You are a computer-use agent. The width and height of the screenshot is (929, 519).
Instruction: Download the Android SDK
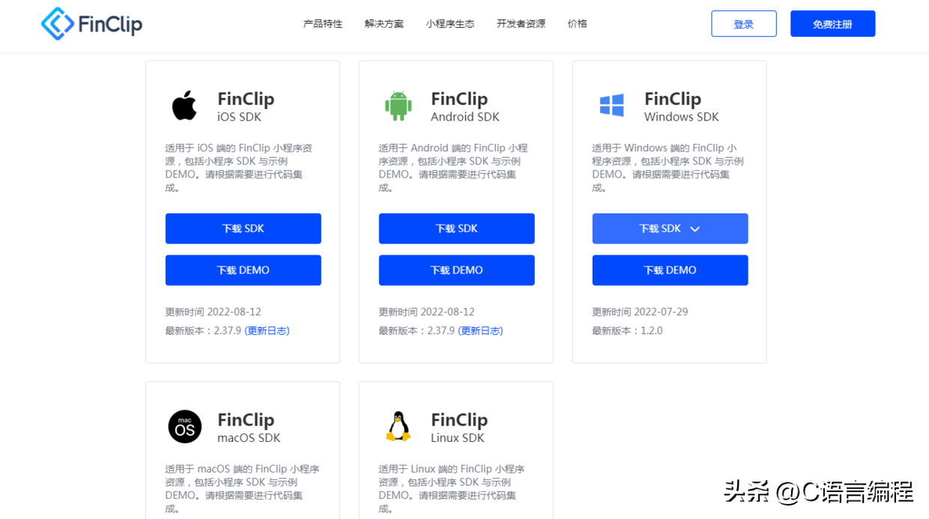coord(457,228)
